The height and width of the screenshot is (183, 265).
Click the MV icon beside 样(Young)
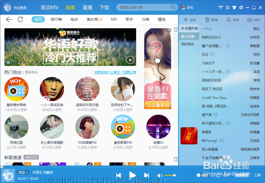[222, 141]
